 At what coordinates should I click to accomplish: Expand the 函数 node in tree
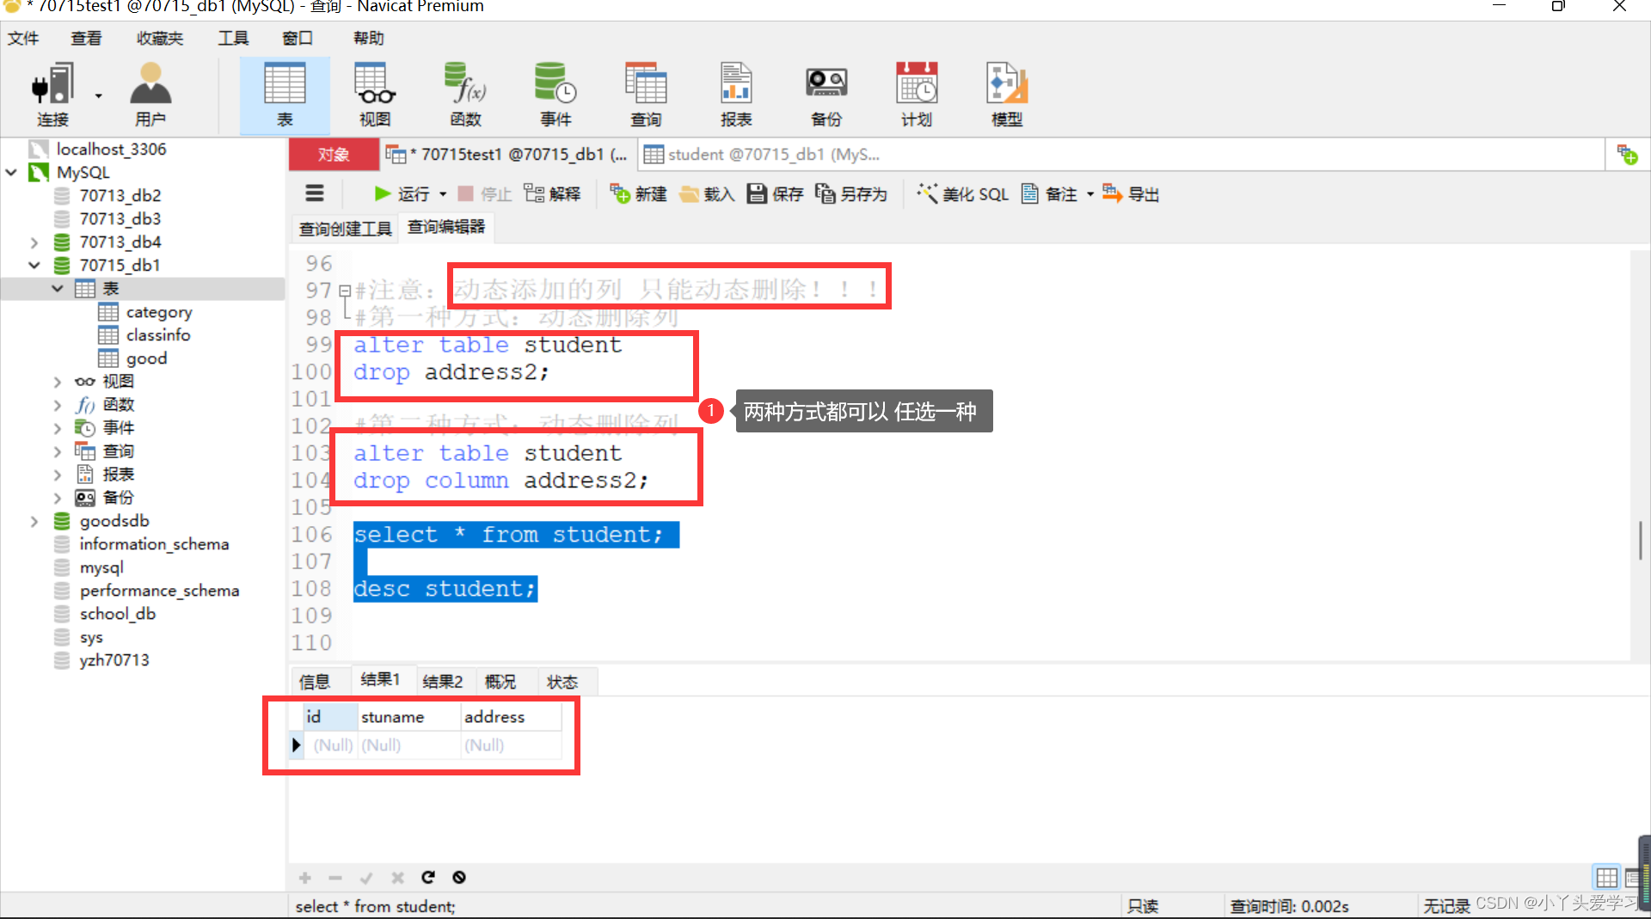point(58,405)
